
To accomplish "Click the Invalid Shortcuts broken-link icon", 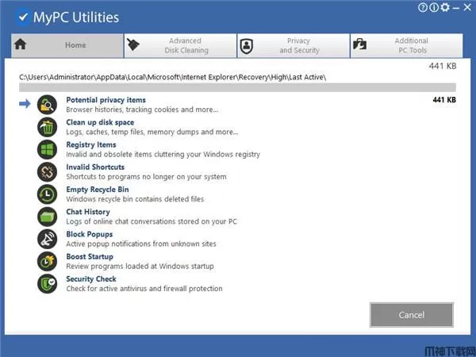I will point(47,172).
